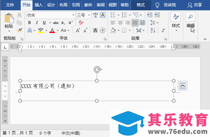This screenshot has width=210, height=137.
Task: Open underline style dropdown arrow
Action: (50, 23)
